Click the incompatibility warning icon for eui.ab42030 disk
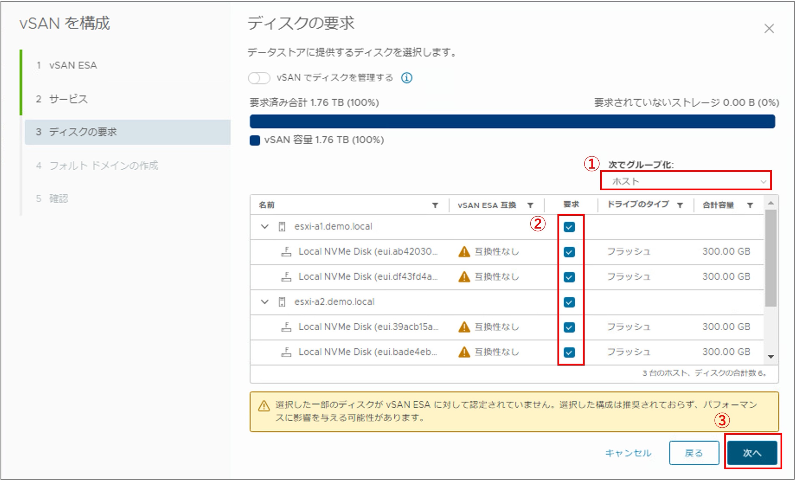795x480 pixels. (x=464, y=252)
